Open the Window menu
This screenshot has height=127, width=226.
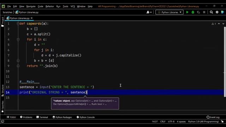[x=81, y=6]
